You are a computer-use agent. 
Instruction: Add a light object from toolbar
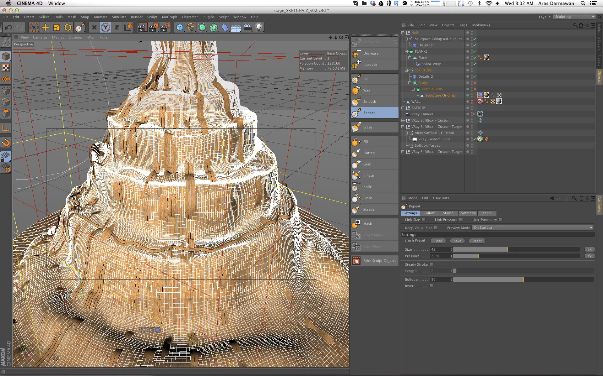click(x=259, y=28)
